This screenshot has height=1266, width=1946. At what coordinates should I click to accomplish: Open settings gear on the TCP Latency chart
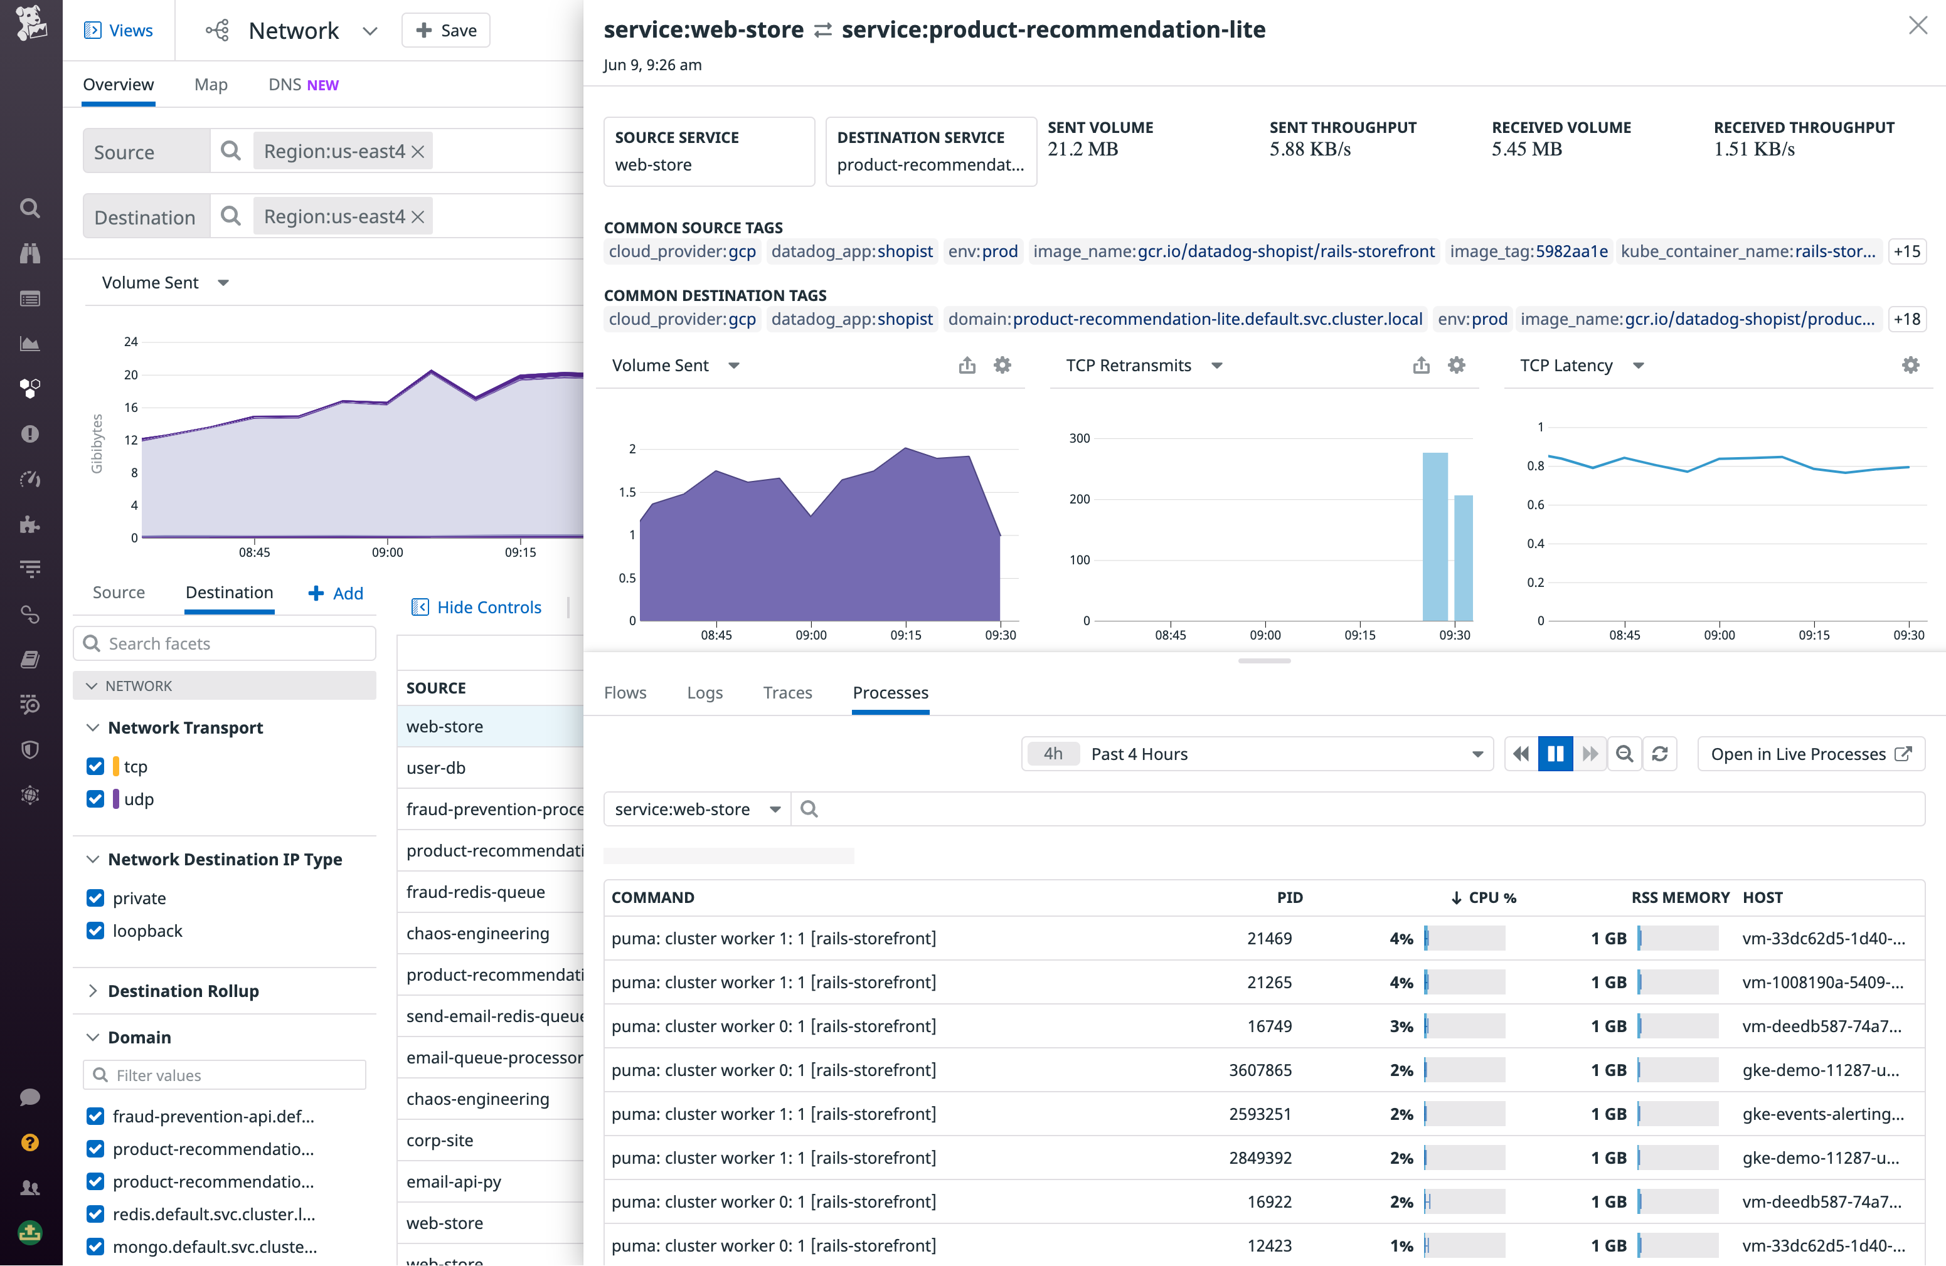(x=1910, y=366)
